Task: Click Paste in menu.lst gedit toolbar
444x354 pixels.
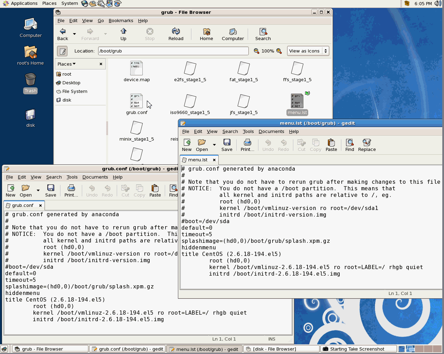Action: [331, 145]
